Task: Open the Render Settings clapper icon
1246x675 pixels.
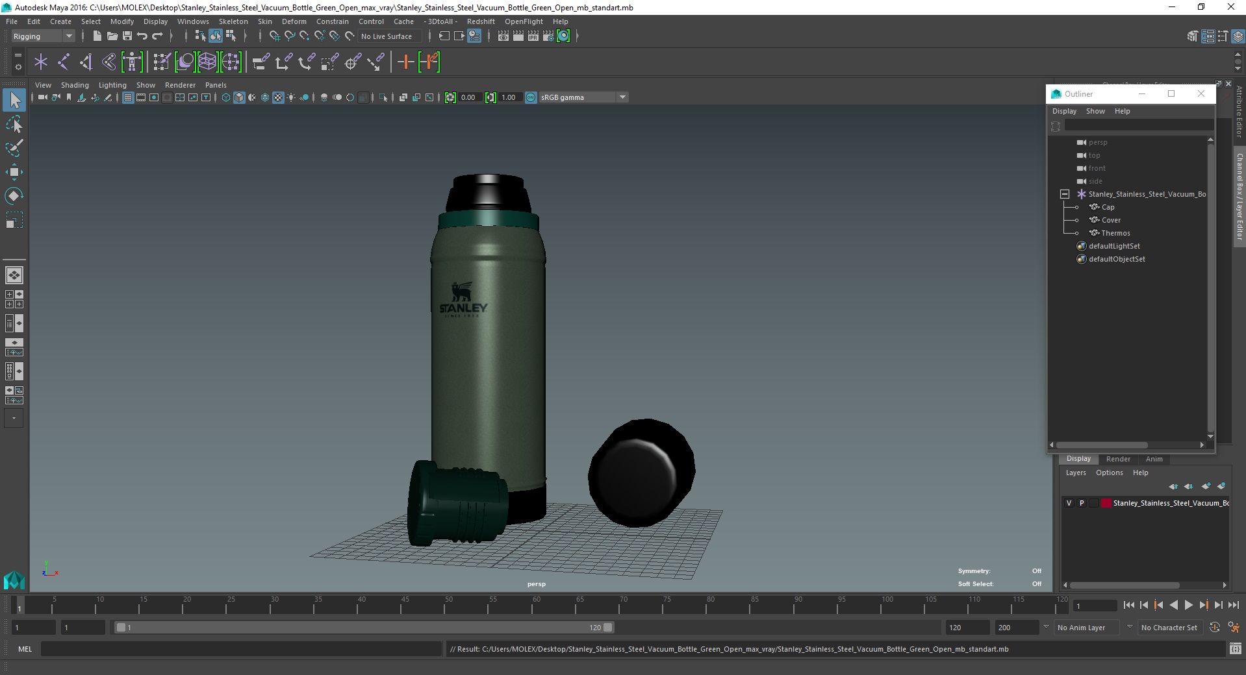Action: (548, 36)
